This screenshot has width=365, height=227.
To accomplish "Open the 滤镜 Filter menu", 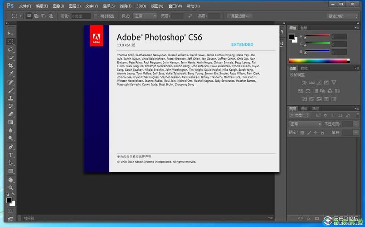I will point(126,6).
